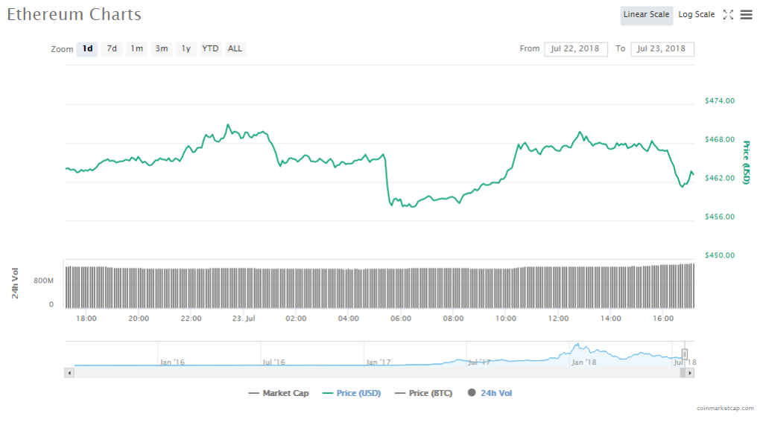This screenshot has height=422, width=763.
Task: Set zoom to 1m
Action: tap(136, 49)
